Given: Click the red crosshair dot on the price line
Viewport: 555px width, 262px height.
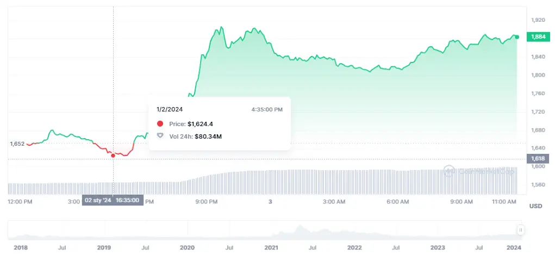Looking at the screenshot, I should (113, 155).
